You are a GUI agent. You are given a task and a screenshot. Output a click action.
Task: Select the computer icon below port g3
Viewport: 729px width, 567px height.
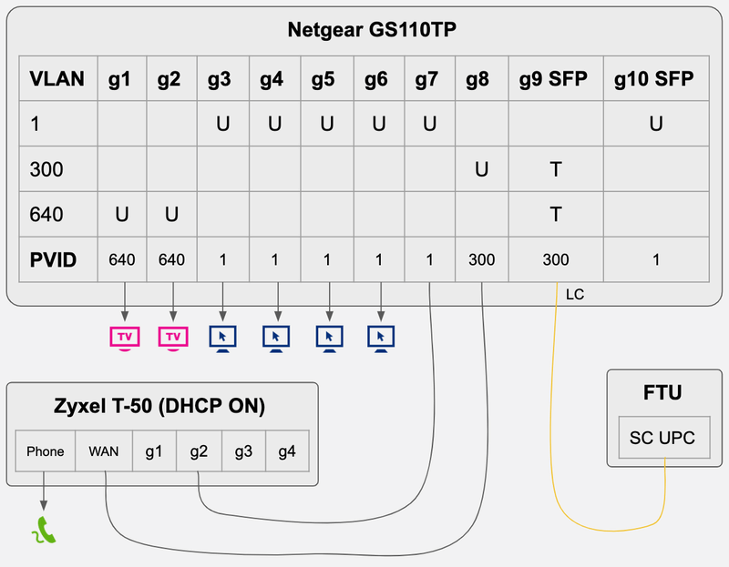222,339
